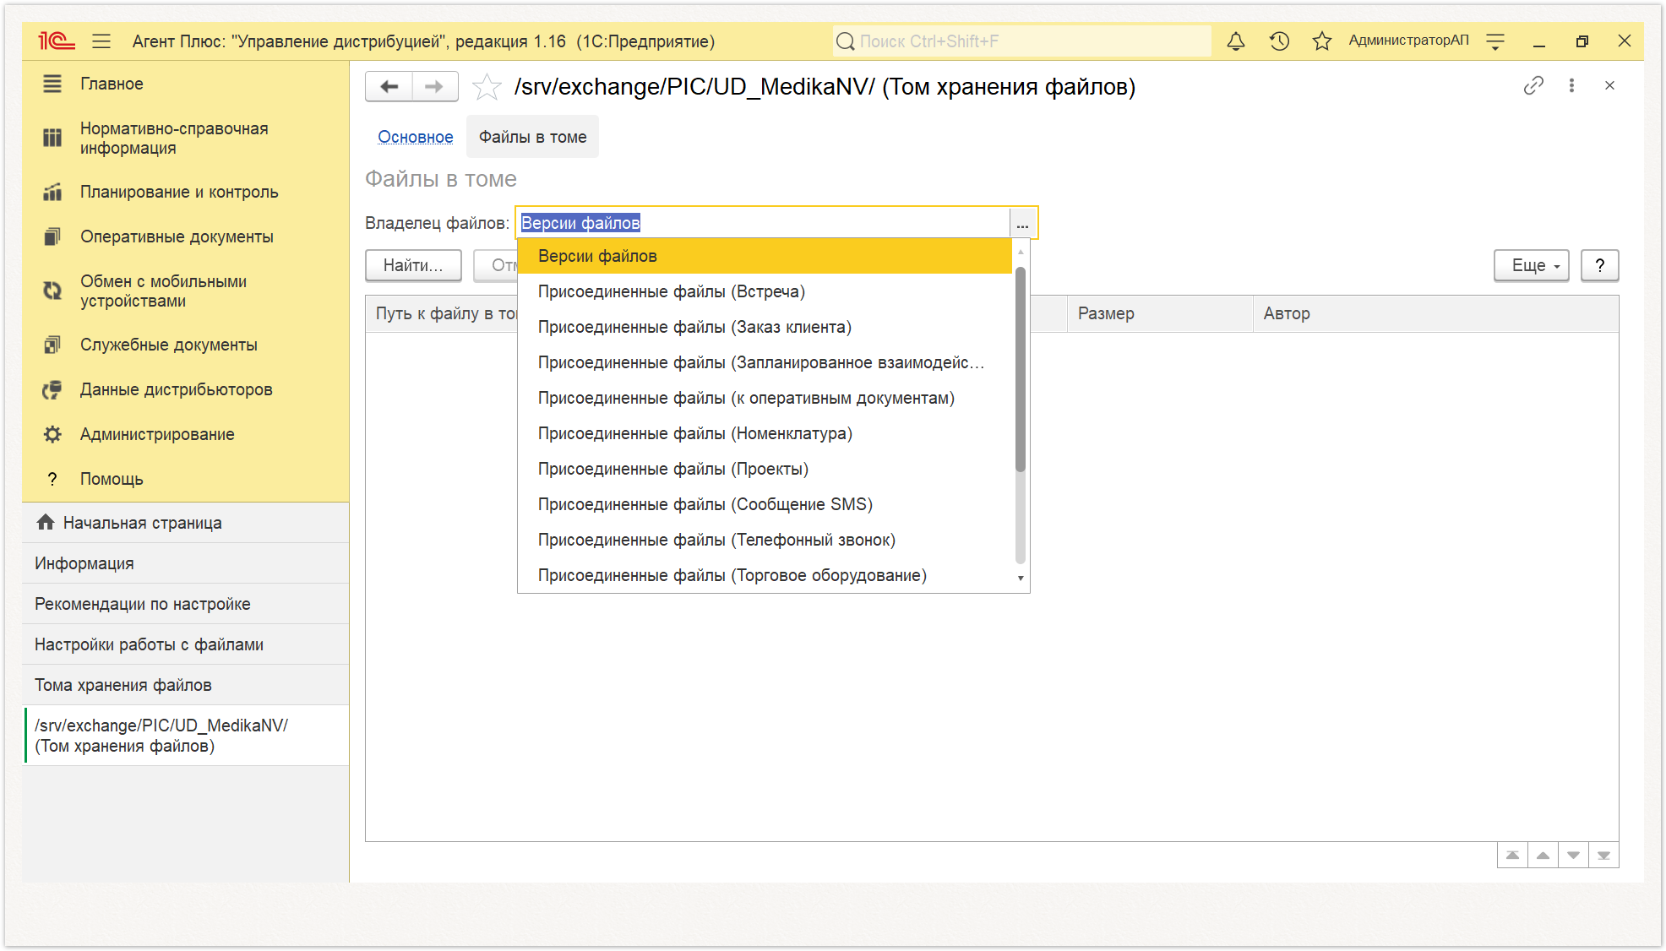Open Планирование и контроль section

(186, 192)
